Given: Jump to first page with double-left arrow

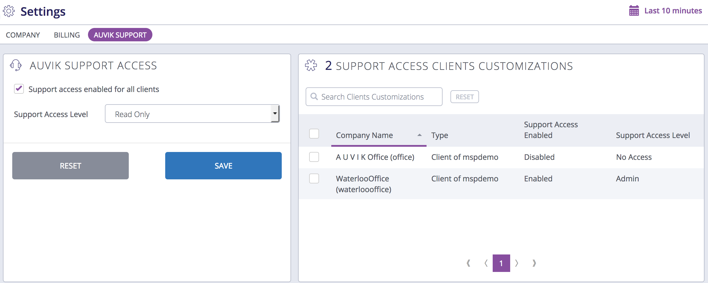Looking at the screenshot, I should click(468, 263).
